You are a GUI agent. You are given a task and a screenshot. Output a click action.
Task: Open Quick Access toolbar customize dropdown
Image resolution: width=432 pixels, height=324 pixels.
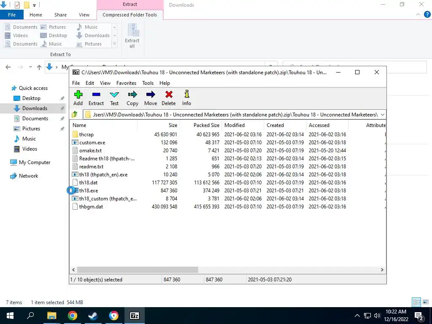tap(34, 5)
